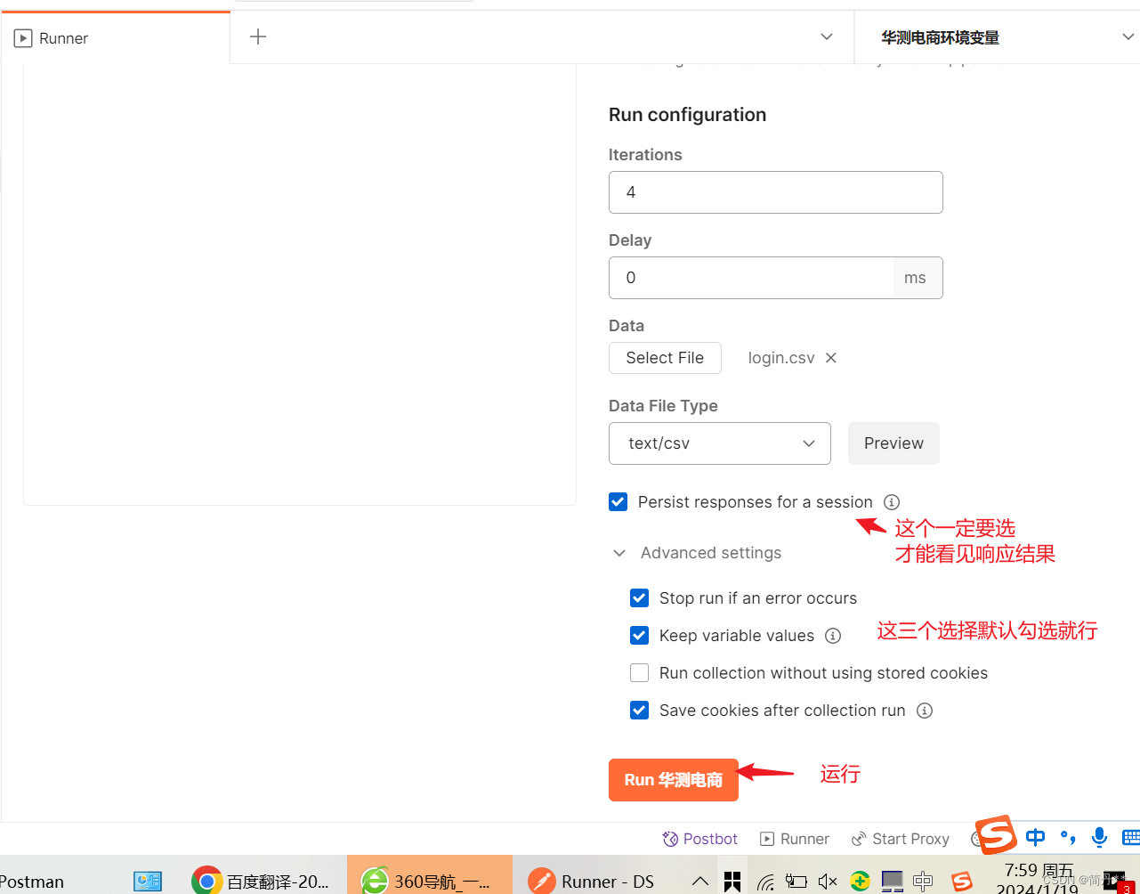Click the Sogou microphone voice input icon
Viewport: 1140px width, 894px height.
[1100, 837]
